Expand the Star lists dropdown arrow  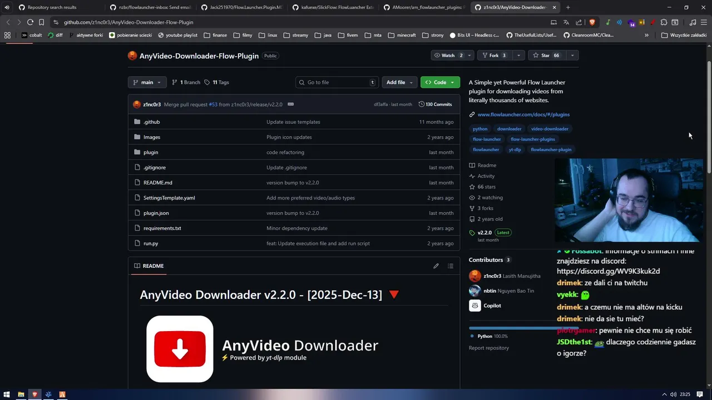572,56
